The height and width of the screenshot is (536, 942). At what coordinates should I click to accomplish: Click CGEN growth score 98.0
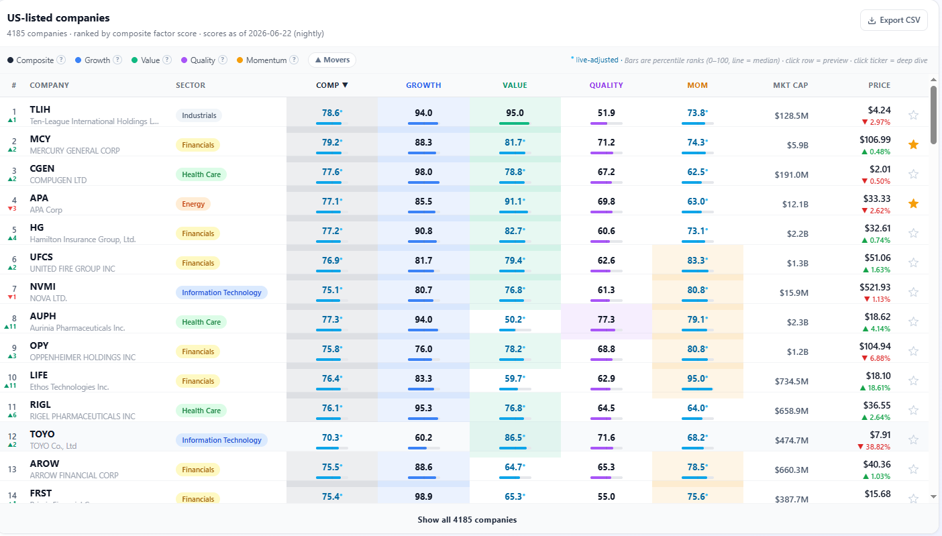coord(423,172)
